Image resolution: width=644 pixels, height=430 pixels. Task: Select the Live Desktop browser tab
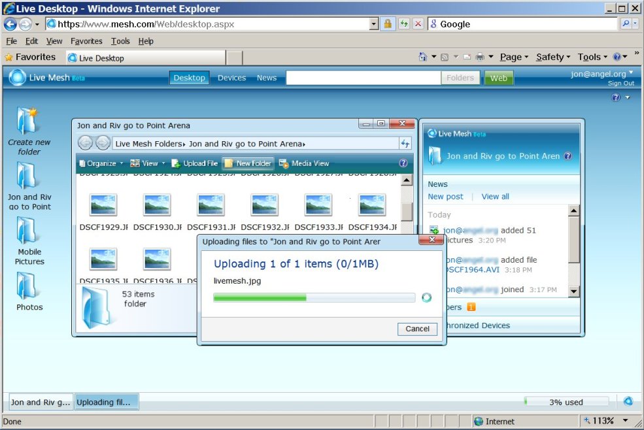point(146,58)
